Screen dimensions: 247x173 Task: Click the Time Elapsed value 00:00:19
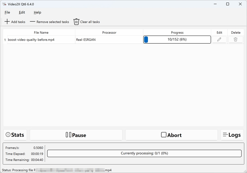coord(37,154)
